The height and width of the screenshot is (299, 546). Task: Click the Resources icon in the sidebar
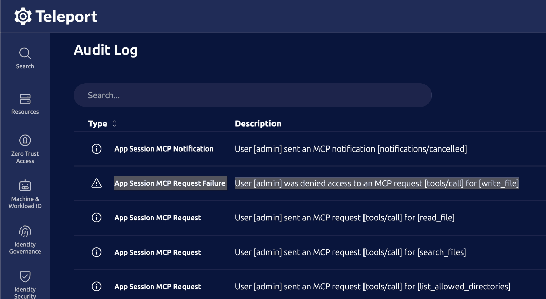[x=25, y=100]
